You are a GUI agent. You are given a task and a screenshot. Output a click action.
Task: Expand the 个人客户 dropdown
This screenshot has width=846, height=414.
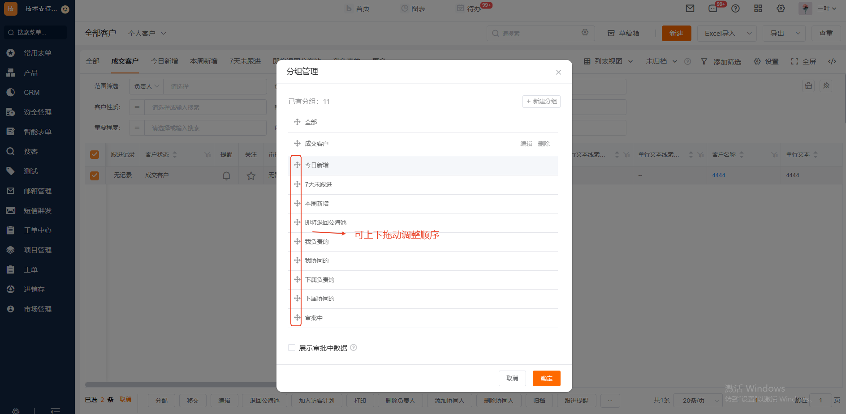tap(147, 34)
